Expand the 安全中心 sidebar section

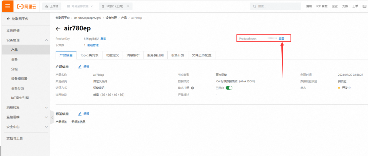click(x=26, y=127)
